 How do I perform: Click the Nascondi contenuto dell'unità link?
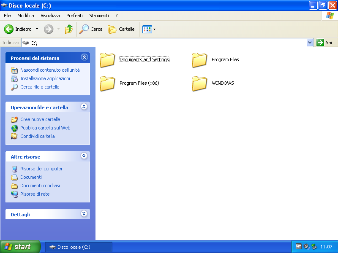click(50, 70)
